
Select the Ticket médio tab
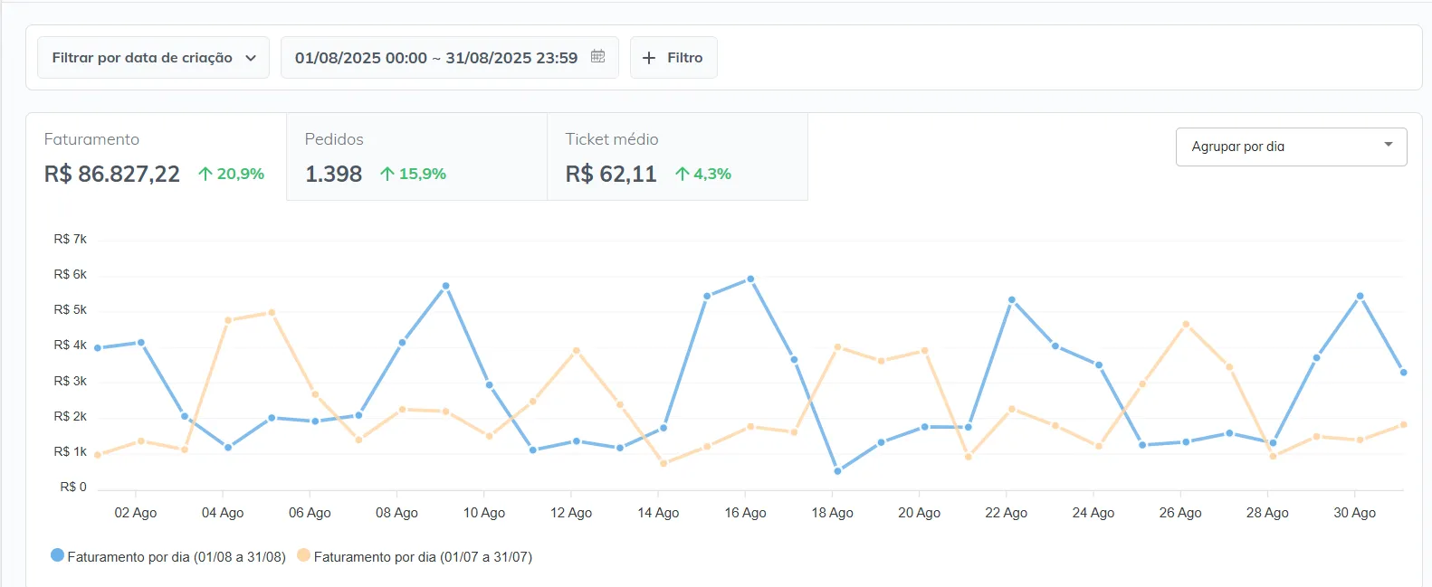(x=677, y=156)
